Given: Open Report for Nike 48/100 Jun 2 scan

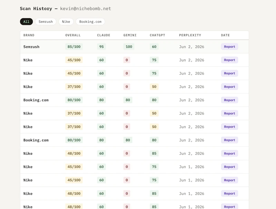Looking at the screenshot, I should pyautogui.click(x=229, y=153).
